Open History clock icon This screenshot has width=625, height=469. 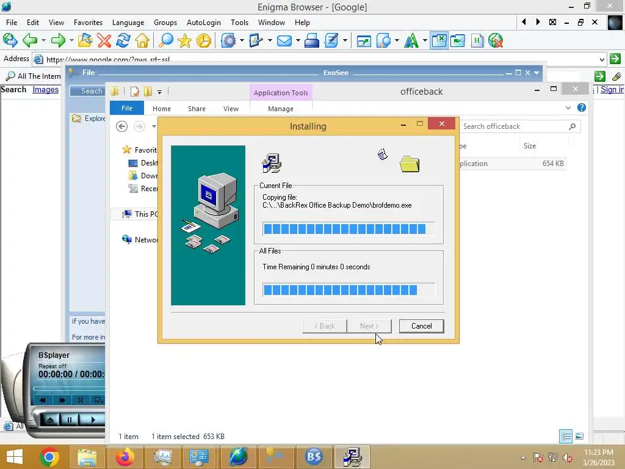[204, 41]
